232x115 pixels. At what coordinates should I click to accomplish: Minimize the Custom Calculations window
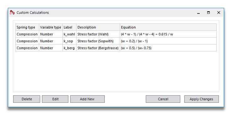[198, 13]
